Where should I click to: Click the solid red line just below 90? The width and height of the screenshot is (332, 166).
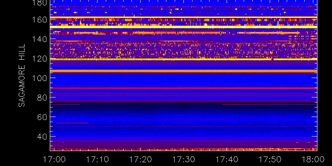pyautogui.click(x=183, y=88)
